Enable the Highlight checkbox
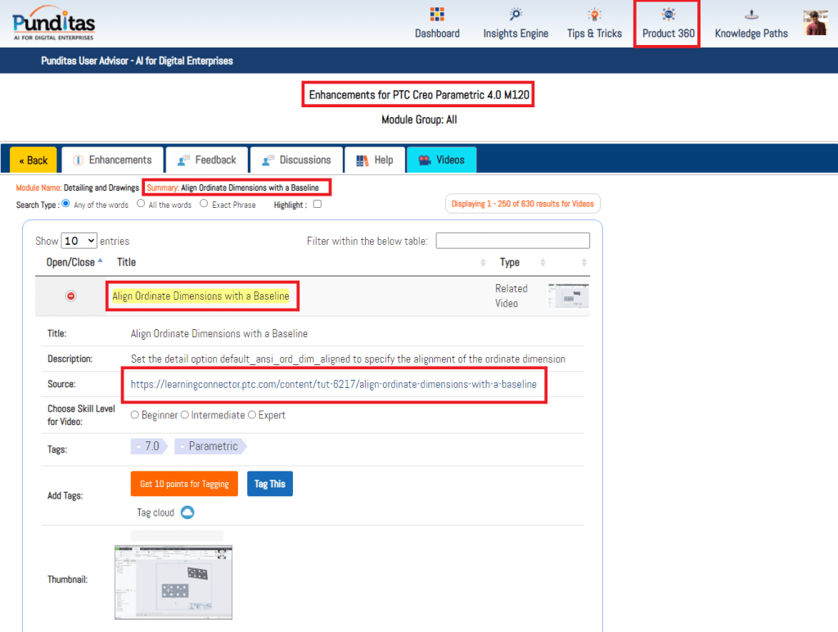This screenshot has height=632, width=838. pos(318,205)
